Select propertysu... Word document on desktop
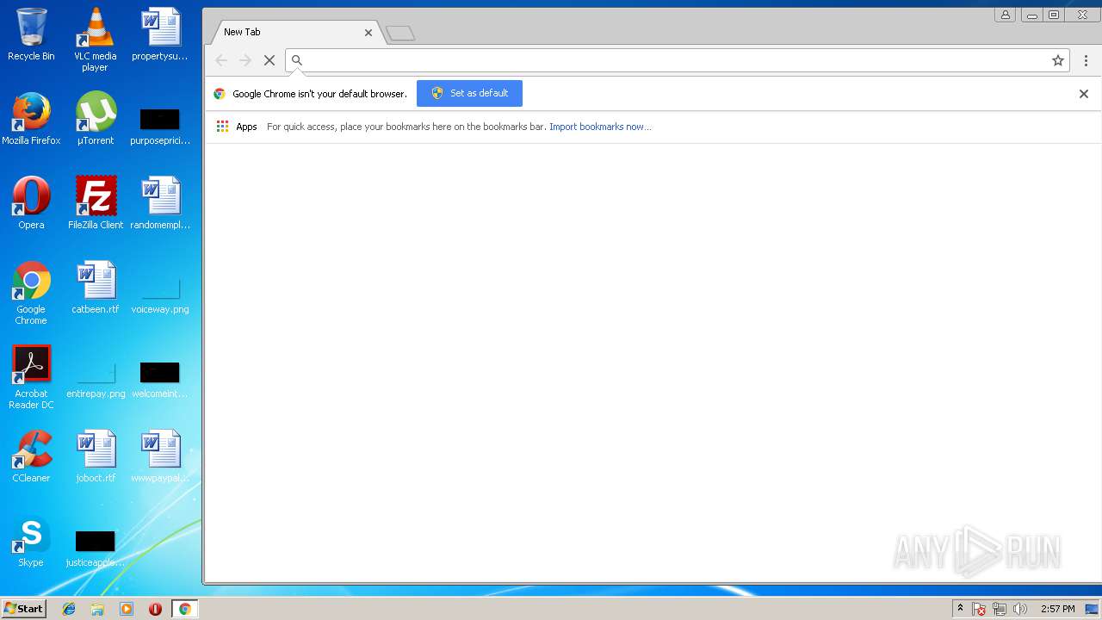The image size is (1102, 620). pos(160,34)
